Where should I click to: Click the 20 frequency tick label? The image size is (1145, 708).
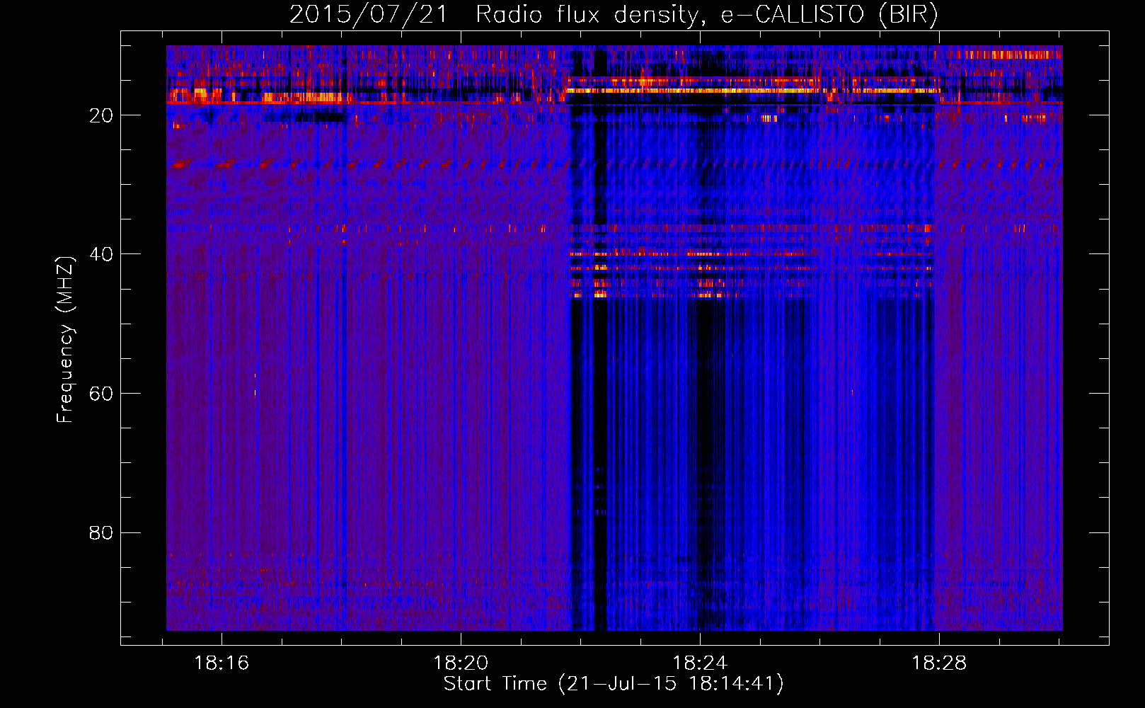coord(101,115)
